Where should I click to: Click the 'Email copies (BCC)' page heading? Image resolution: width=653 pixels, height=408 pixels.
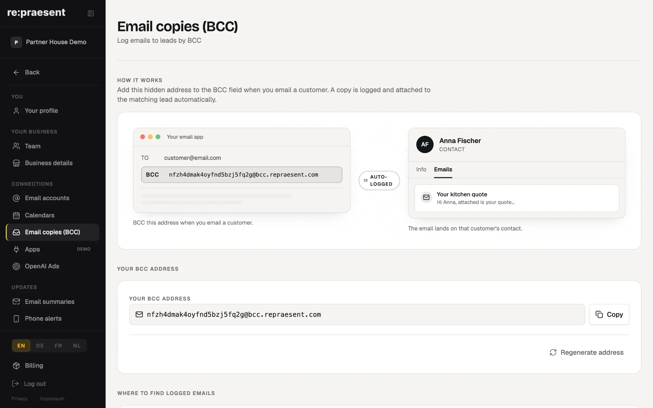[x=178, y=26]
